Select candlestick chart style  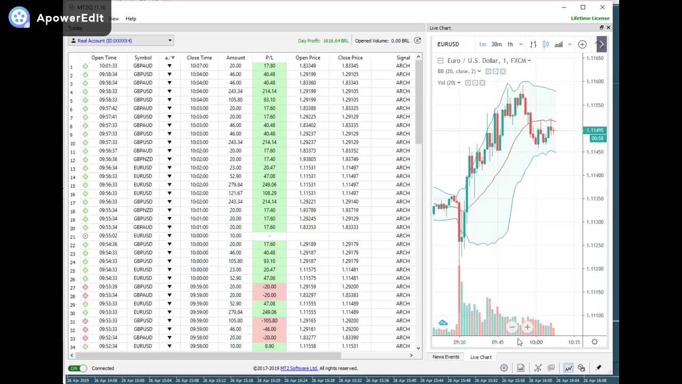click(546, 44)
